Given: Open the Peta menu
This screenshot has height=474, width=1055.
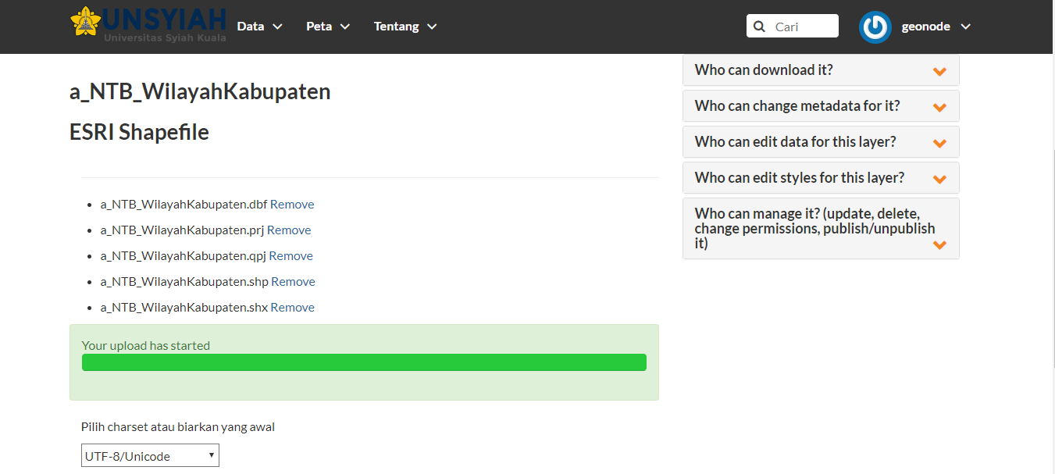Looking at the screenshot, I should point(327,26).
